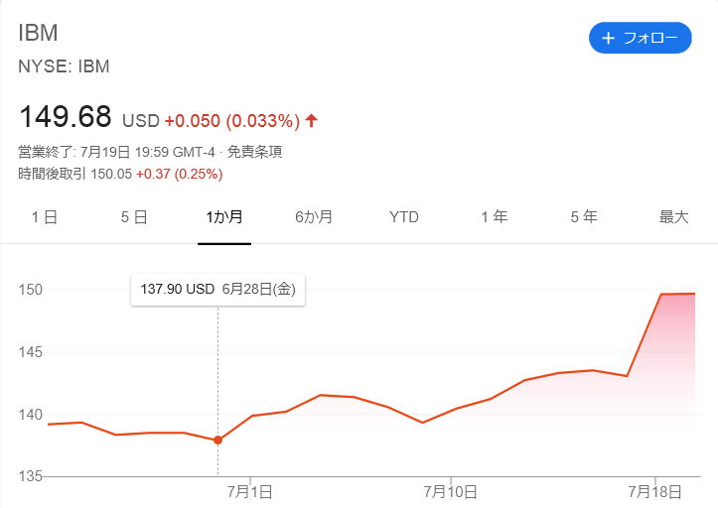The width and height of the screenshot is (718, 508).
Task: Open the 免責条項 disclaimer link
Action: click(255, 152)
